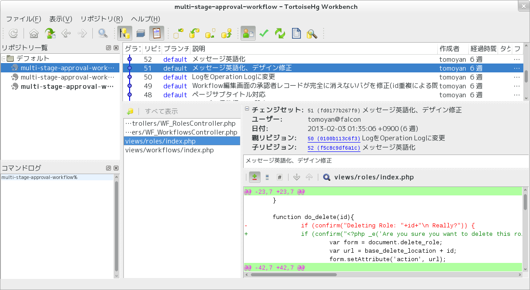Open the revision filter magnifier in toolbar
Screen dimensions: 530x290
103,33
